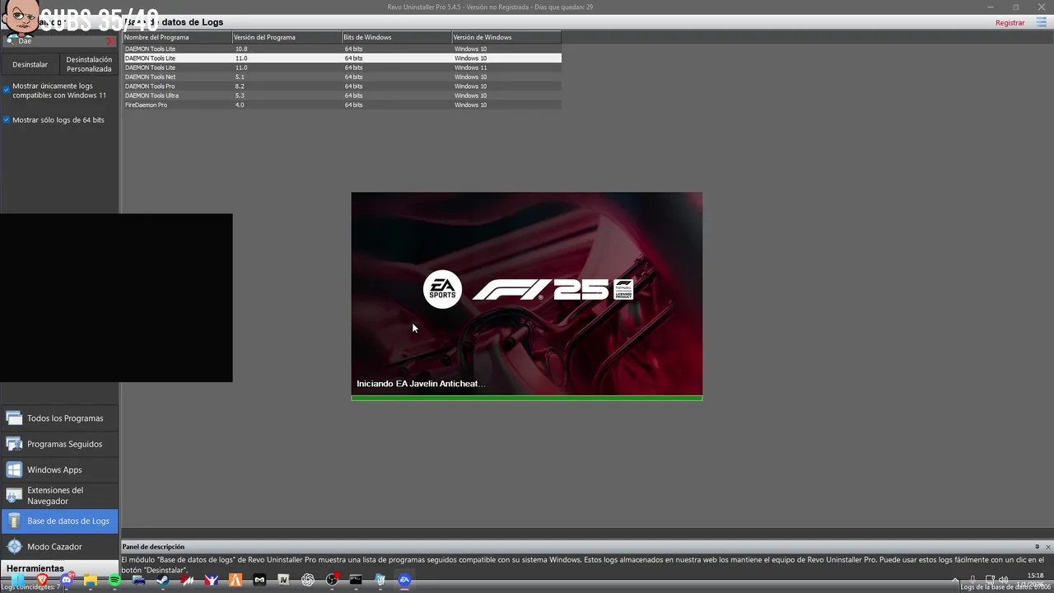Open OBS Studio from the taskbar

click(x=332, y=580)
